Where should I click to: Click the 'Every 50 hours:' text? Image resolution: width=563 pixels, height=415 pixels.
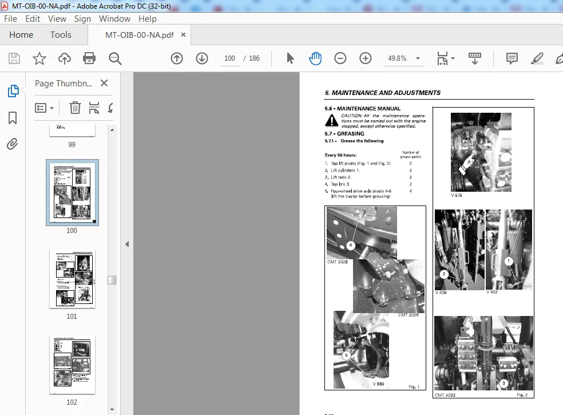coord(341,155)
